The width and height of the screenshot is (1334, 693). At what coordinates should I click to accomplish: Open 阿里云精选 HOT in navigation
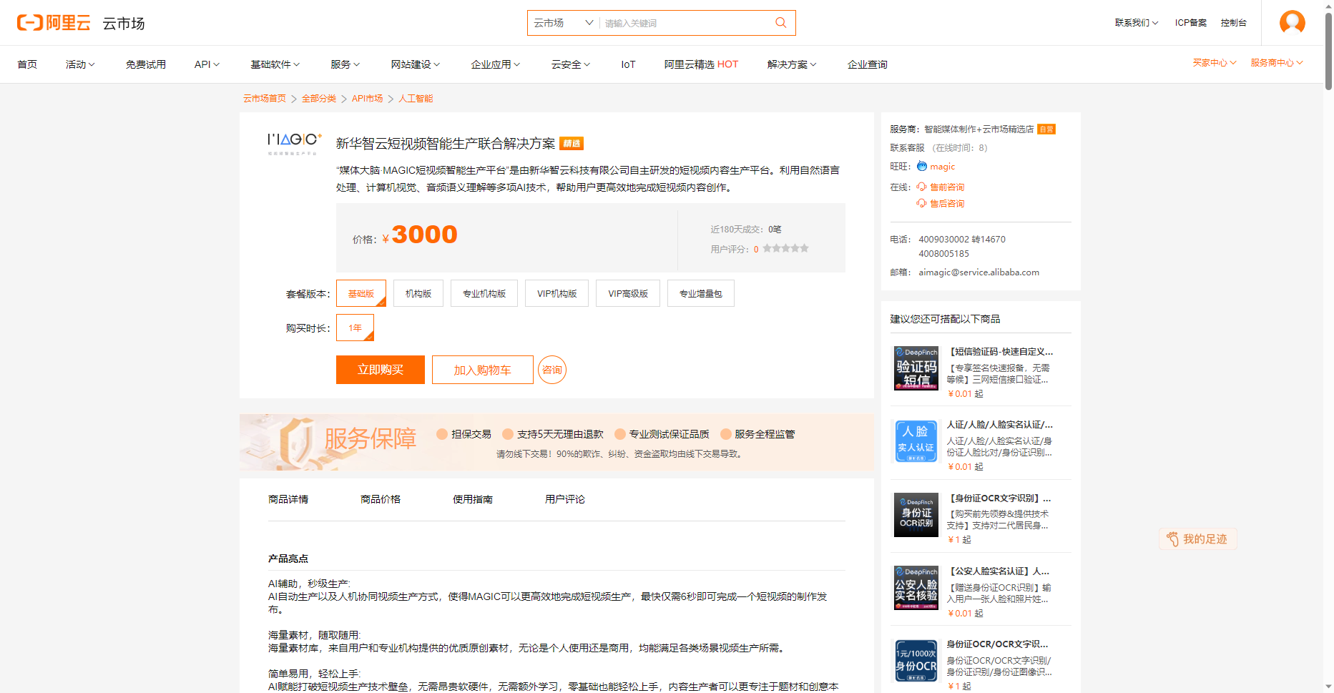click(701, 64)
